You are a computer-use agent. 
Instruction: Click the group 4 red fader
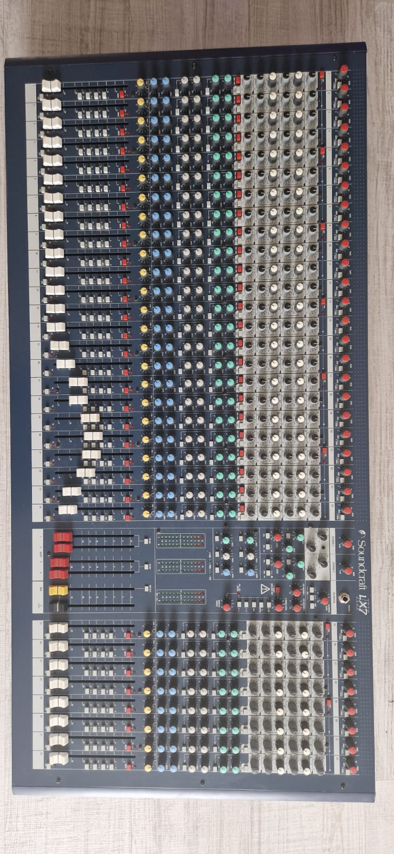point(59,574)
